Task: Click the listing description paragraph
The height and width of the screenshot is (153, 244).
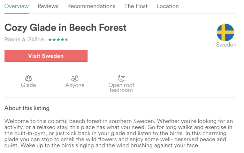Action: (119, 133)
